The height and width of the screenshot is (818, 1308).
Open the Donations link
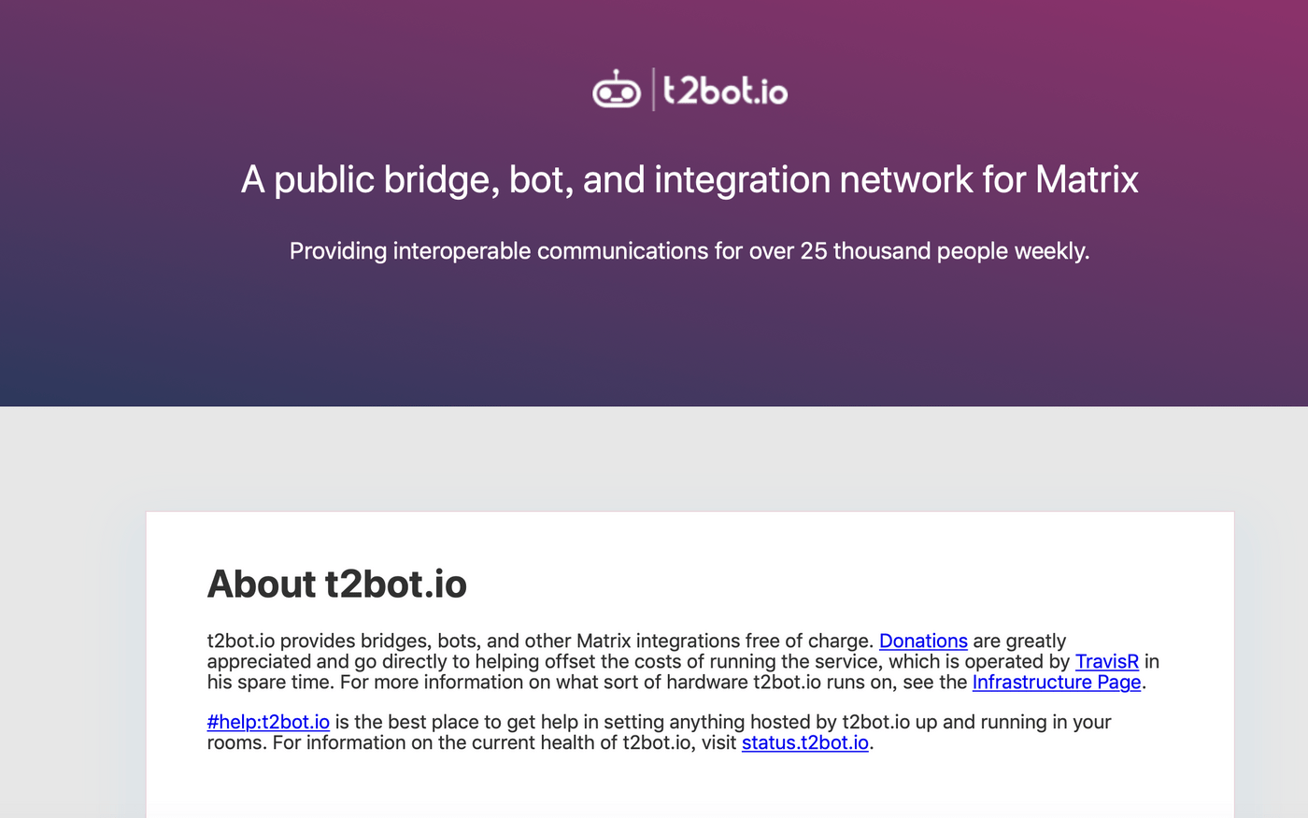tap(923, 641)
